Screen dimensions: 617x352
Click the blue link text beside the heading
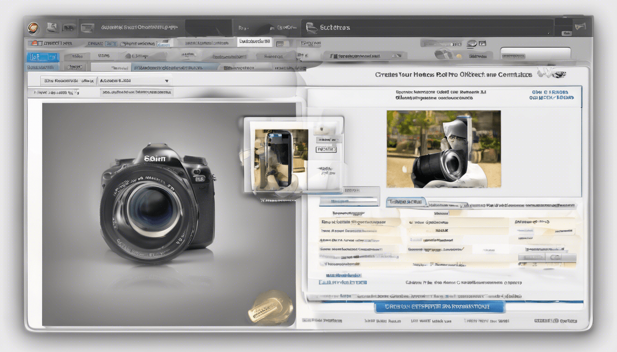coord(551,95)
